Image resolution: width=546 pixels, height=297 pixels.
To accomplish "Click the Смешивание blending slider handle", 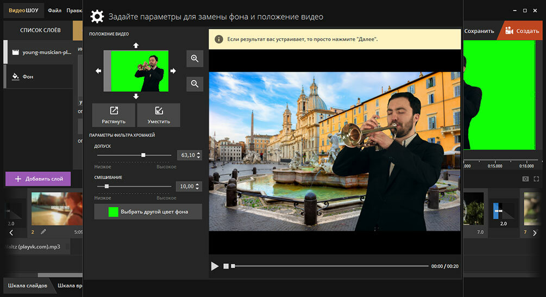I will click(106, 187).
